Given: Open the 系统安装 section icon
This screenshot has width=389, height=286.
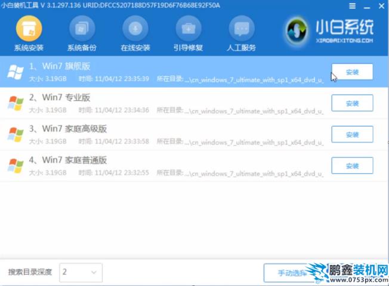Looking at the screenshot, I should (x=29, y=28).
